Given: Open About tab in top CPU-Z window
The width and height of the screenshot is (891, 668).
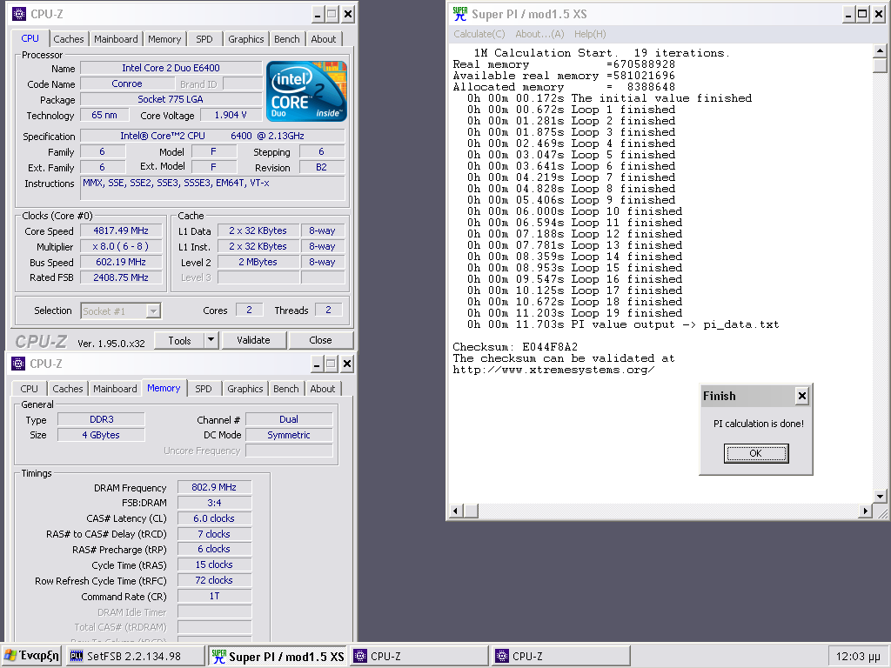Looking at the screenshot, I should pyautogui.click(x=324, y=38).
